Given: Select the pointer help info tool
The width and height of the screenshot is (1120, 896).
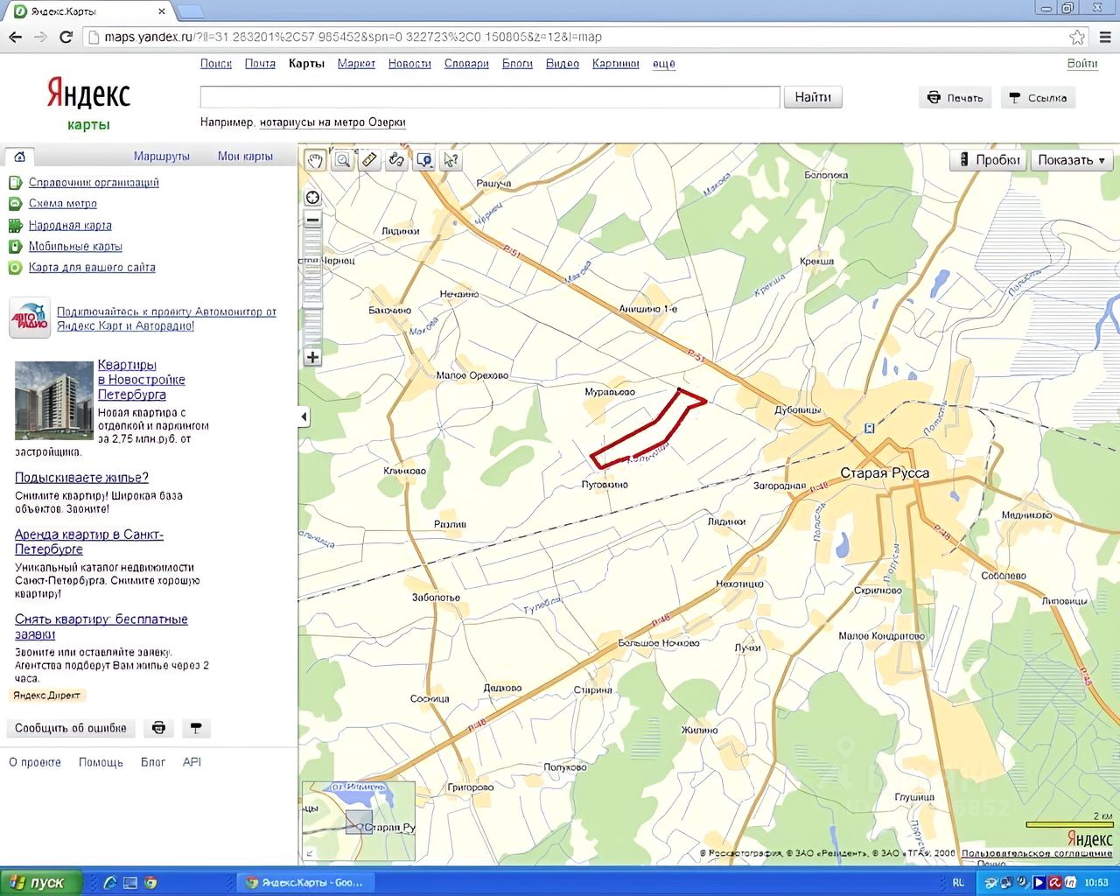Looking at the screenshot, I should 451,160.
